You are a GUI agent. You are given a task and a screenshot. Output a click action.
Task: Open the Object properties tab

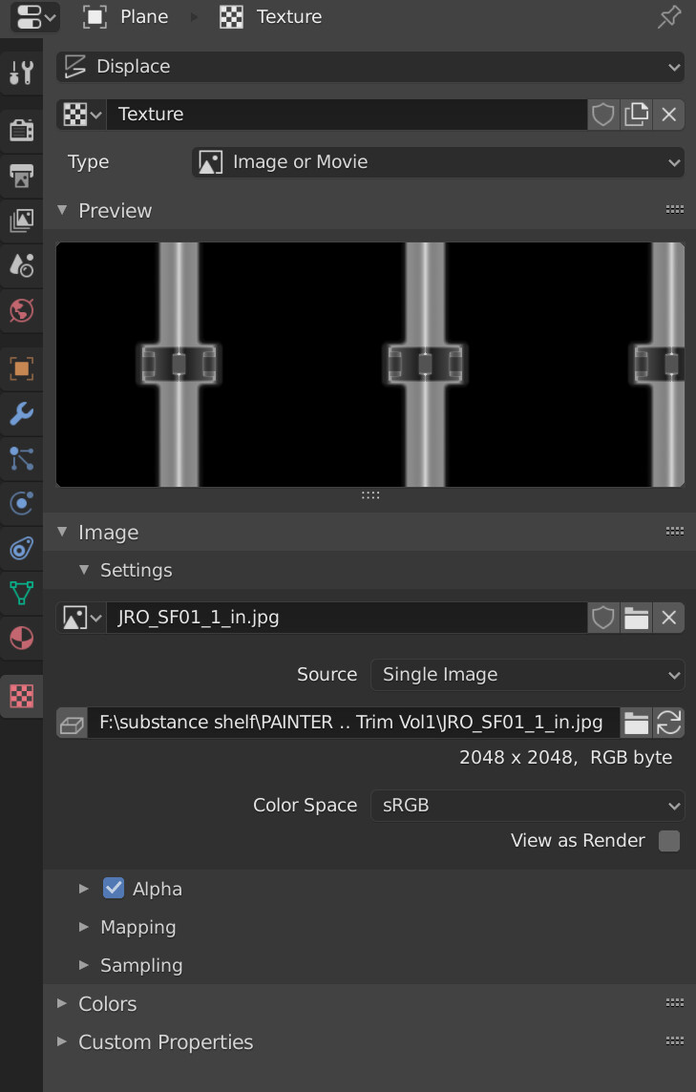point(21,368)
